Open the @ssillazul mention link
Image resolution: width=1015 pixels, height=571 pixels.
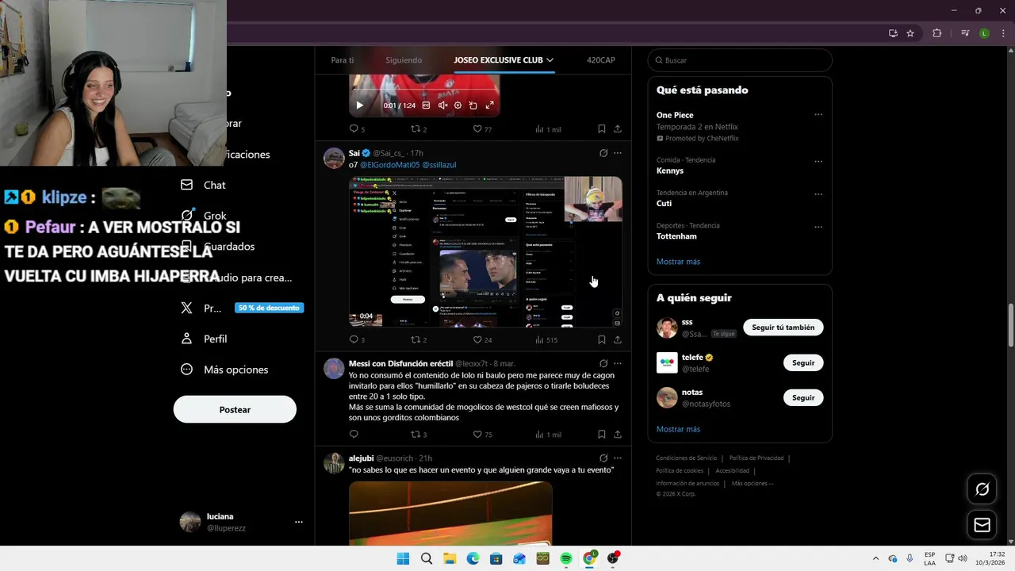coord(439,165)
